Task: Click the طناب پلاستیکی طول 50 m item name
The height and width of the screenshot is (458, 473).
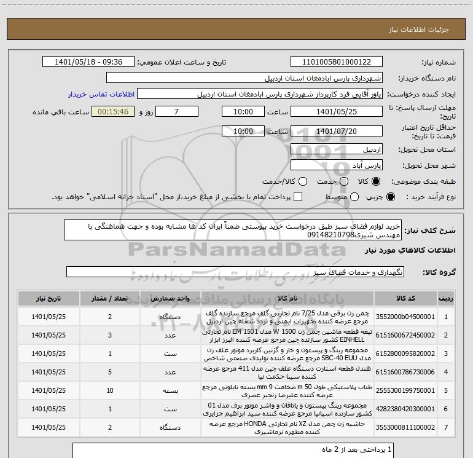Action: click(x=287, y=390)
